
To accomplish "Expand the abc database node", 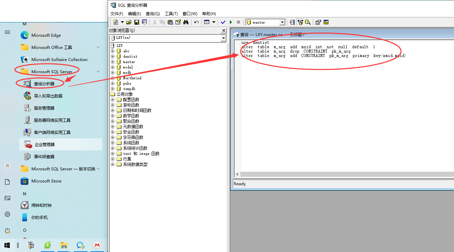I will coord(113,51).
